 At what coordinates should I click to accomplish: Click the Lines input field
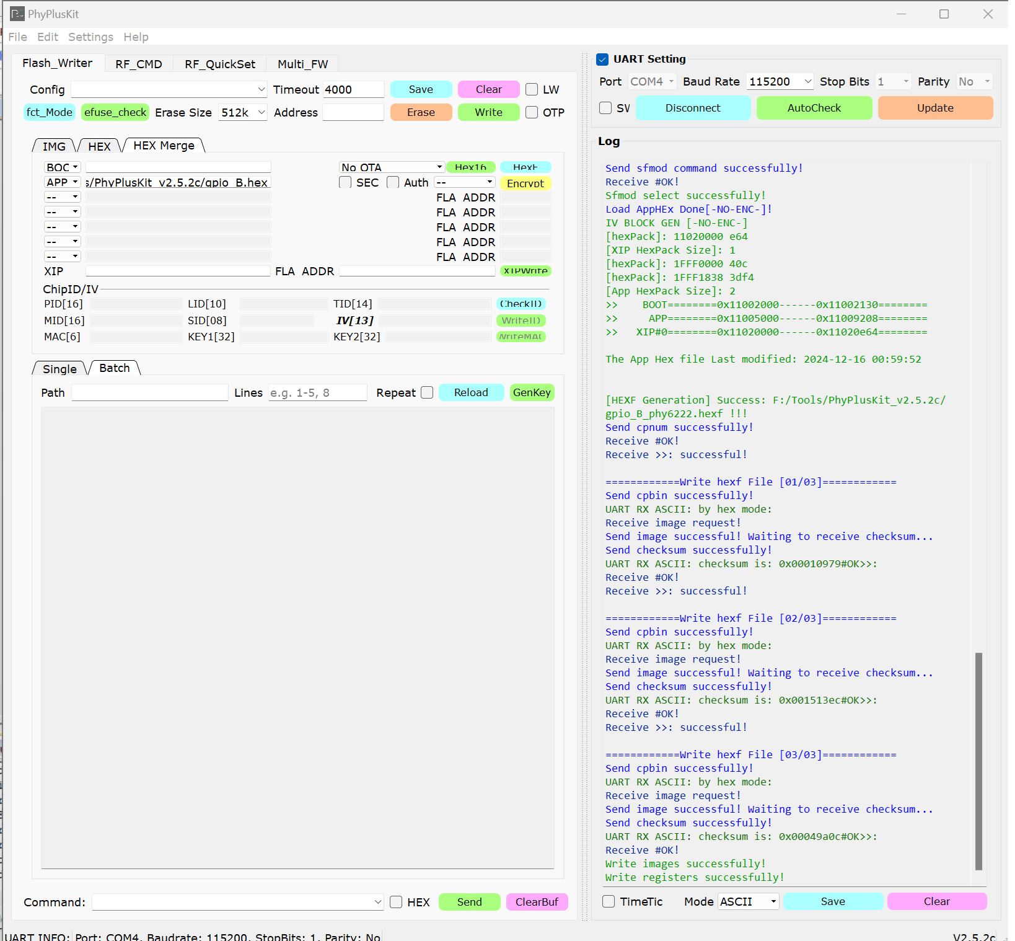click(x=317, y=392)
